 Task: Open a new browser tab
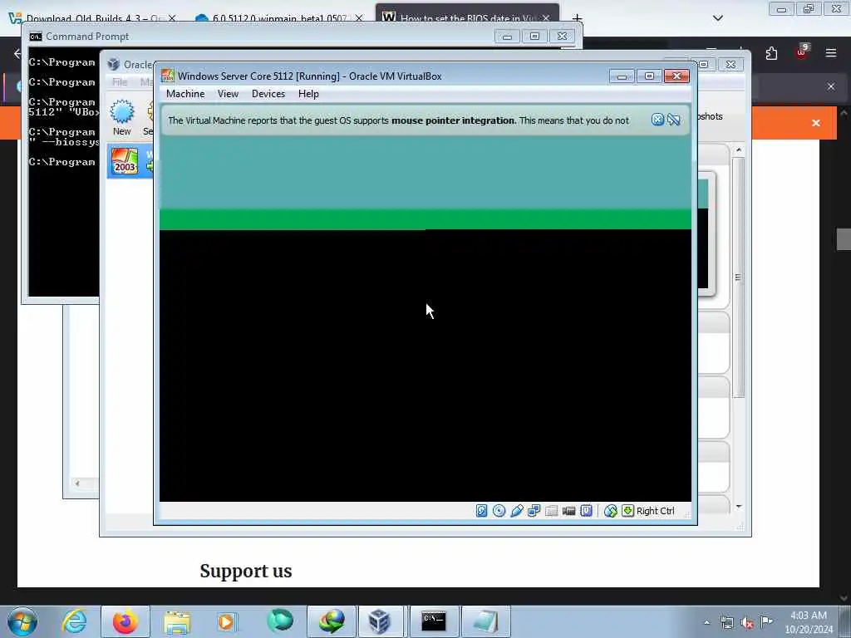577,18
